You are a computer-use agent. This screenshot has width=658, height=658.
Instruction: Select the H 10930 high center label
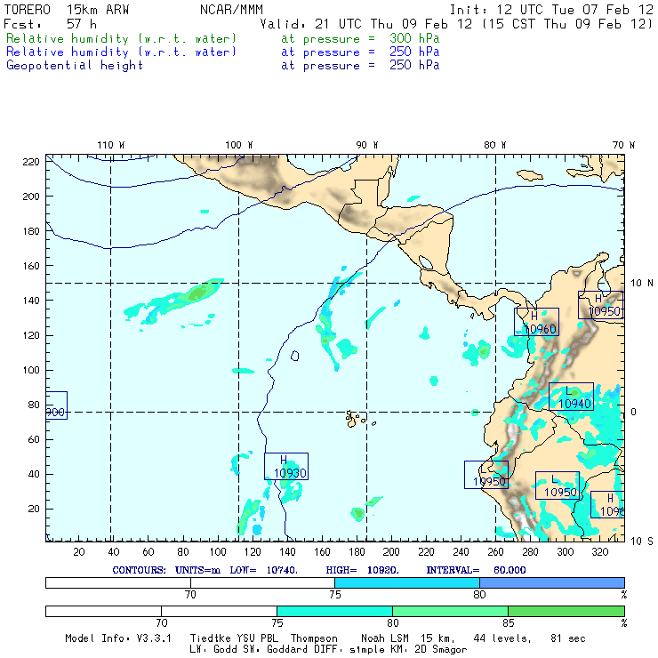286,466
